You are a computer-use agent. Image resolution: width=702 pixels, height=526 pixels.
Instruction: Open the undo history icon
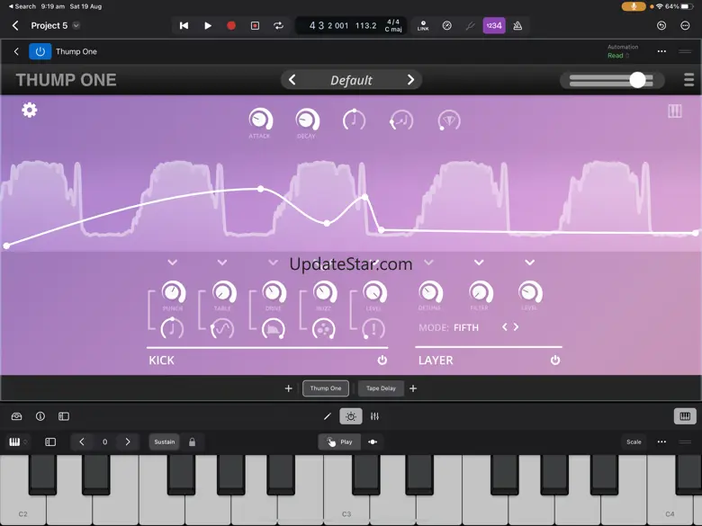(x=661, y=25)
